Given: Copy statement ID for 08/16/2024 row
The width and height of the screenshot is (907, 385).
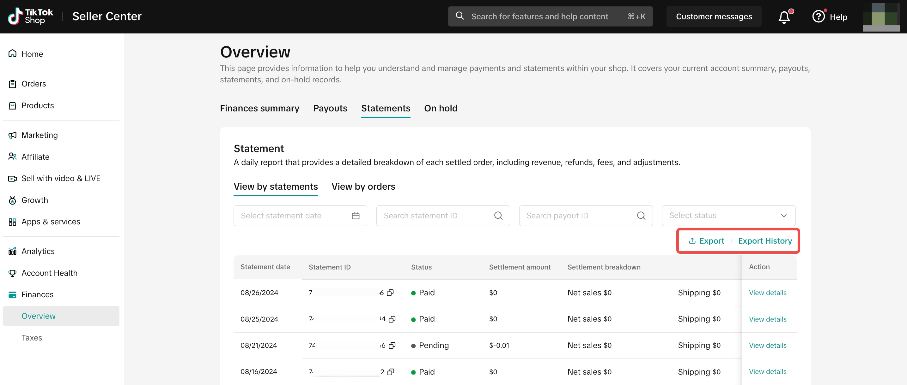Looking at the screenshot, I should 391,372.
